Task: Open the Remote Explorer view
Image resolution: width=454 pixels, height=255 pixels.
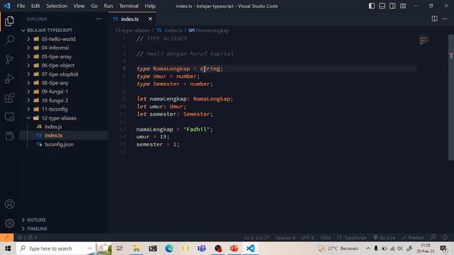Action: pyautogui.click(x=9, y=117)
